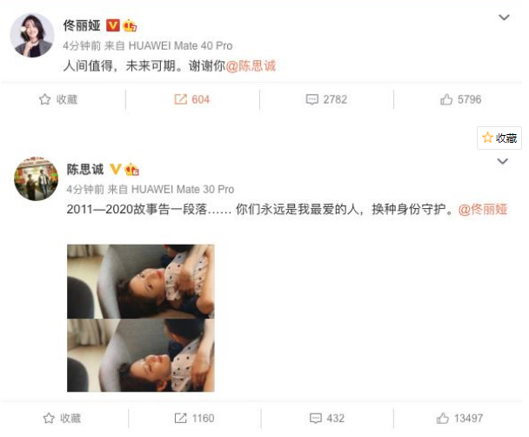This screenshot has height=437, width=529.
Task: Repost 陈思诚's post showing 1160 shares
Action: tap(194, 419)
